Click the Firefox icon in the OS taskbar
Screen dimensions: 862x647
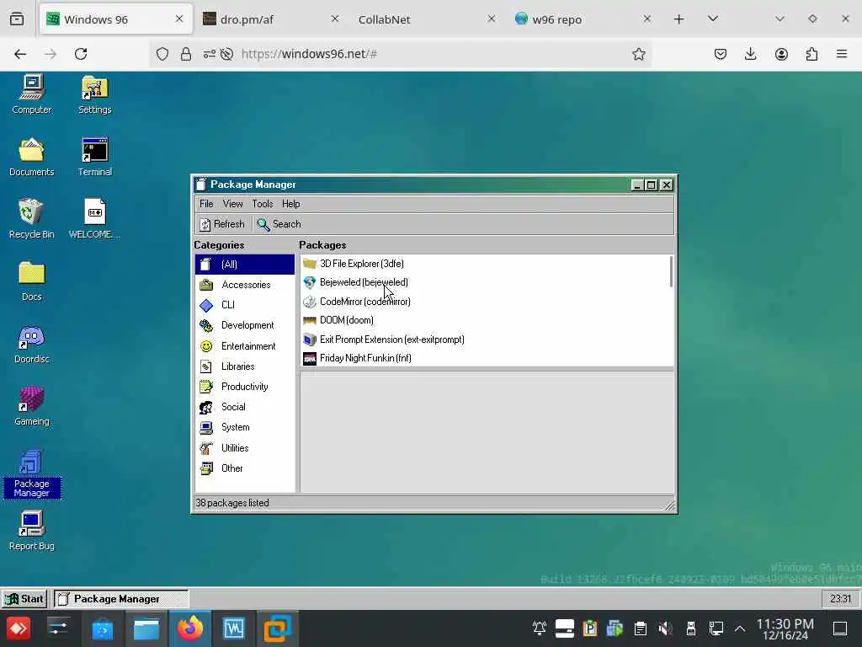(x=189, y=628)
